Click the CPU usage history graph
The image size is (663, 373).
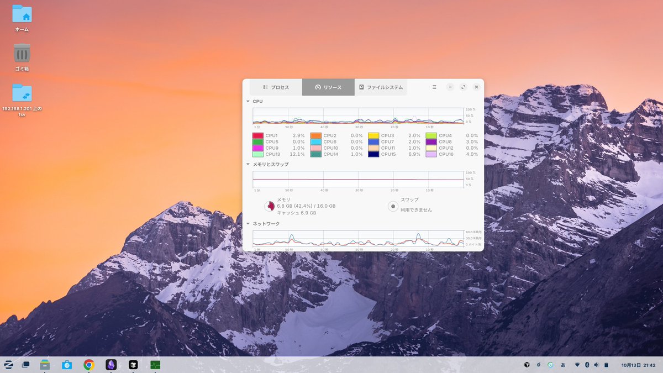[358, 116]
